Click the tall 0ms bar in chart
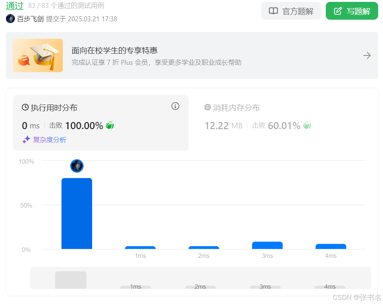The image size is (383, 304). tap(77, 214)
